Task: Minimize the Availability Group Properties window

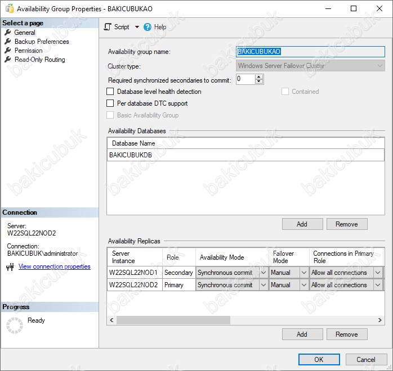Action: [328, 8]
